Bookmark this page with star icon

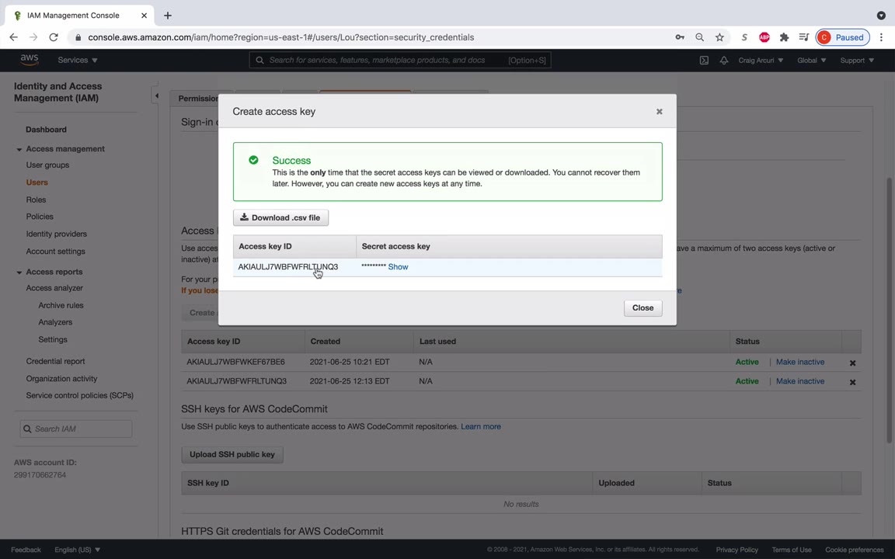(719, 37)
